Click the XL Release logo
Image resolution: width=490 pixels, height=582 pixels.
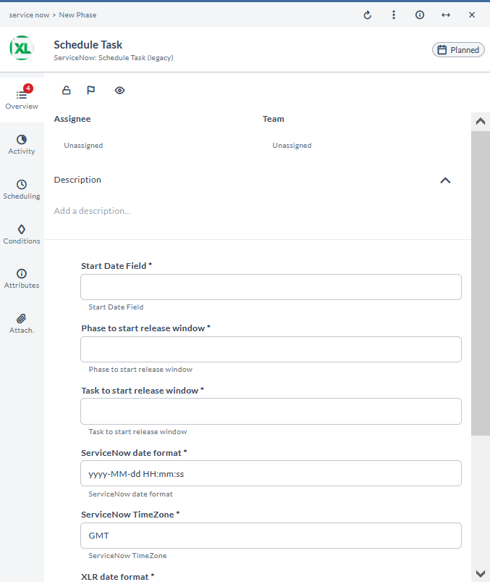tap(21, 48)
